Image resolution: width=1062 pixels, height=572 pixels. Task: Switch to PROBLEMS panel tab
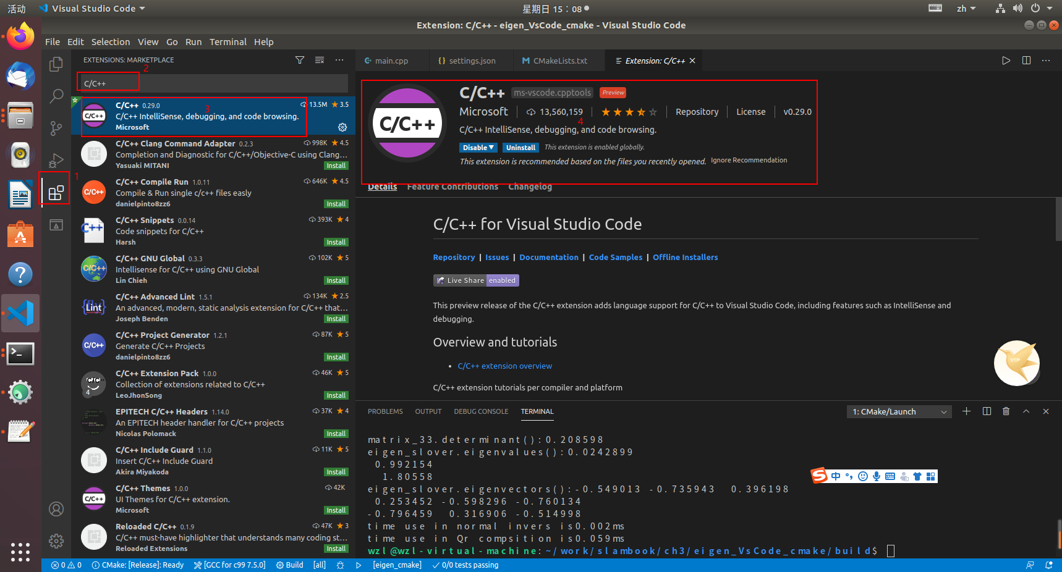385,411
